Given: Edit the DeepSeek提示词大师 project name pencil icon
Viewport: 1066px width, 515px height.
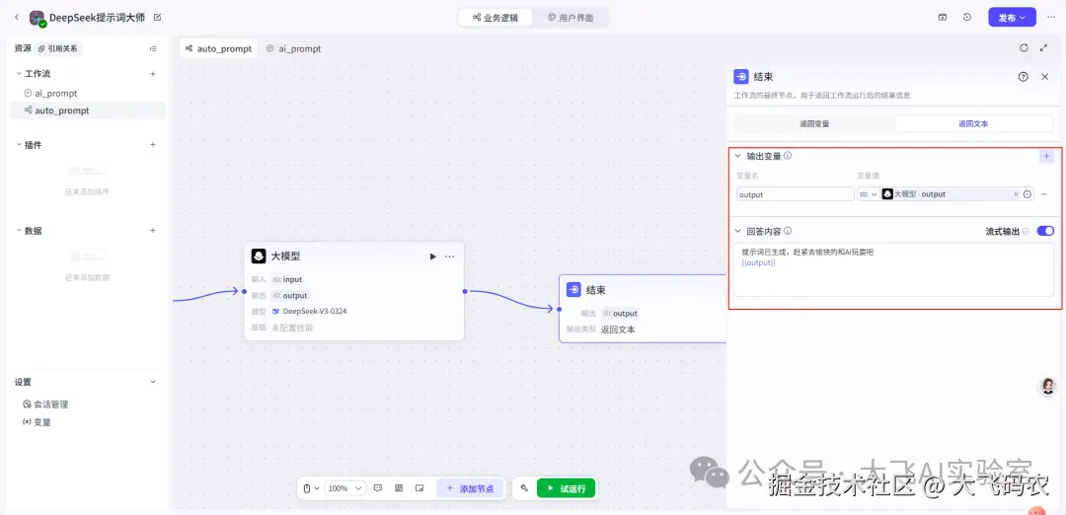Looking at the screenshot, I should tap(158, 17).
